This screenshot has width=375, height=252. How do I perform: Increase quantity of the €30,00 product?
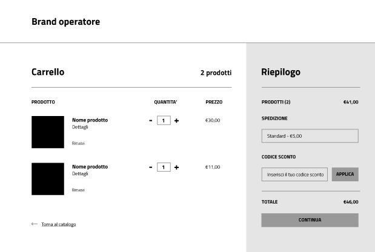coord(176,121)
